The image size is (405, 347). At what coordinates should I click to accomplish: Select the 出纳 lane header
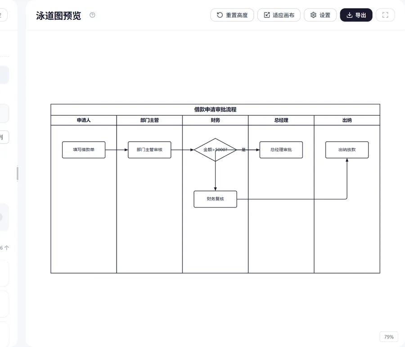[347, 120]
